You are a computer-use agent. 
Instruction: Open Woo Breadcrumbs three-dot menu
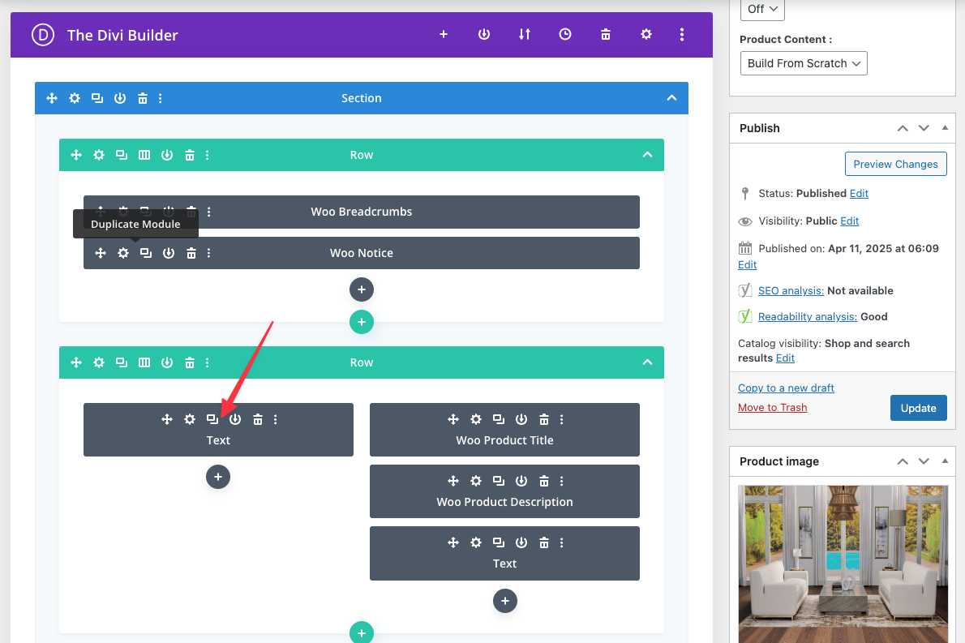tap(208, 212)
